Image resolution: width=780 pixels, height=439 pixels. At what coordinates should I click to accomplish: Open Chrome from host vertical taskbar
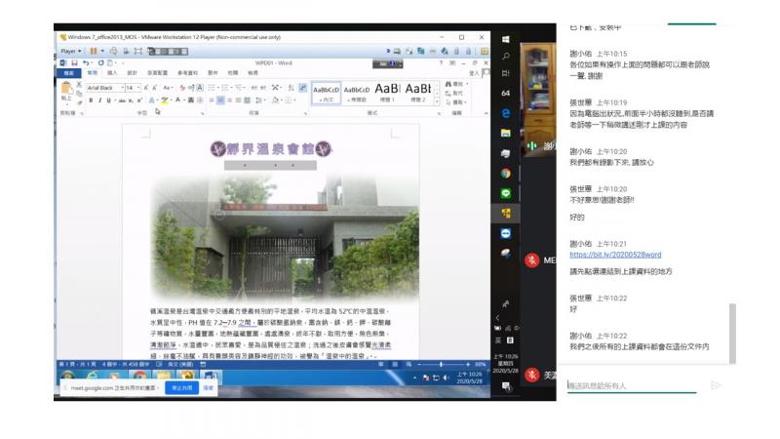[x=506, y=174]
